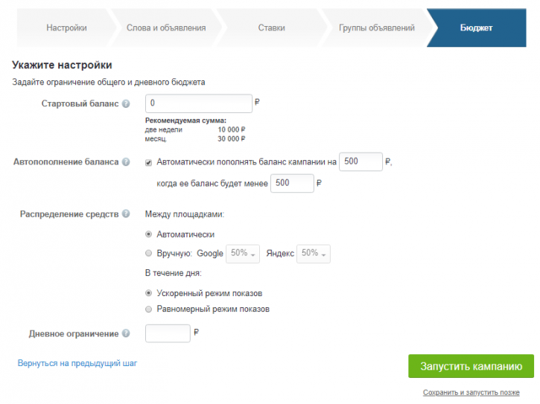Open help icon next to Стартовый баланс
This screenshot has height=404, width=540.
point(126,103)
